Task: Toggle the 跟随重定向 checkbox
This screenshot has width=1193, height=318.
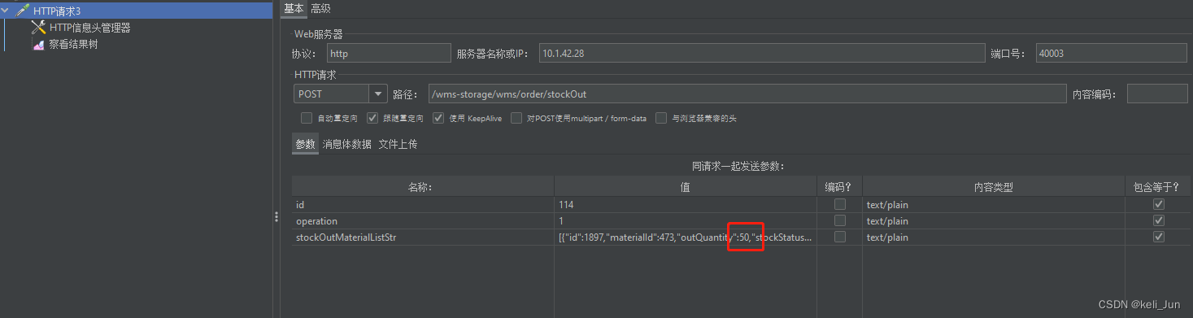Action: tap(372, 118)
